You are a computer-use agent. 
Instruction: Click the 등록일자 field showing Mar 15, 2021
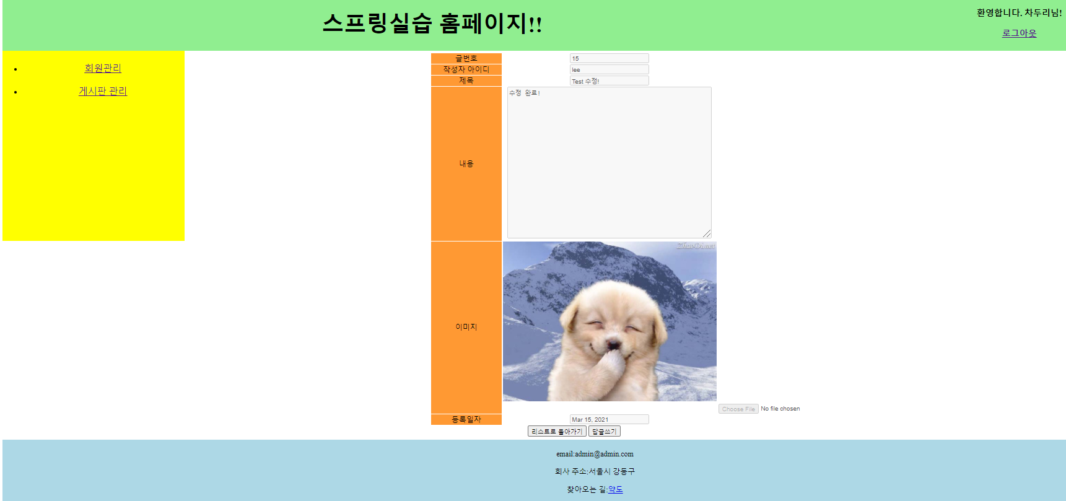pos(609,419)
